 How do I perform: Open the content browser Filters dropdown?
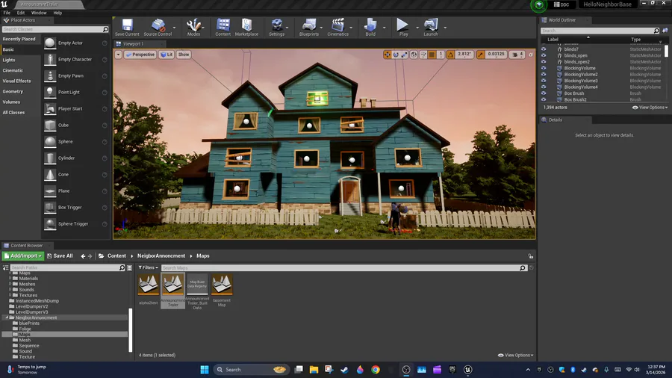pyautogui.click(x=148, y=267)
